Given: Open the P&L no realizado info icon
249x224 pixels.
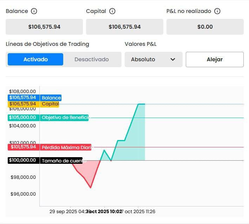Looking at the screenshot, I should pyautogui.click(x=217, y=11).
